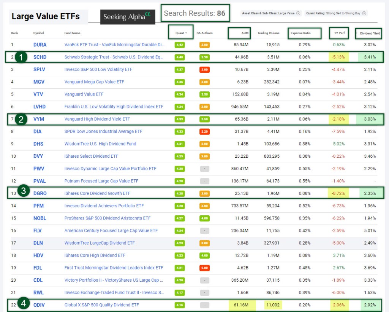Remove the Large Value asset class filter
This screenshot has width=389, height=312.
coord(298,13)
